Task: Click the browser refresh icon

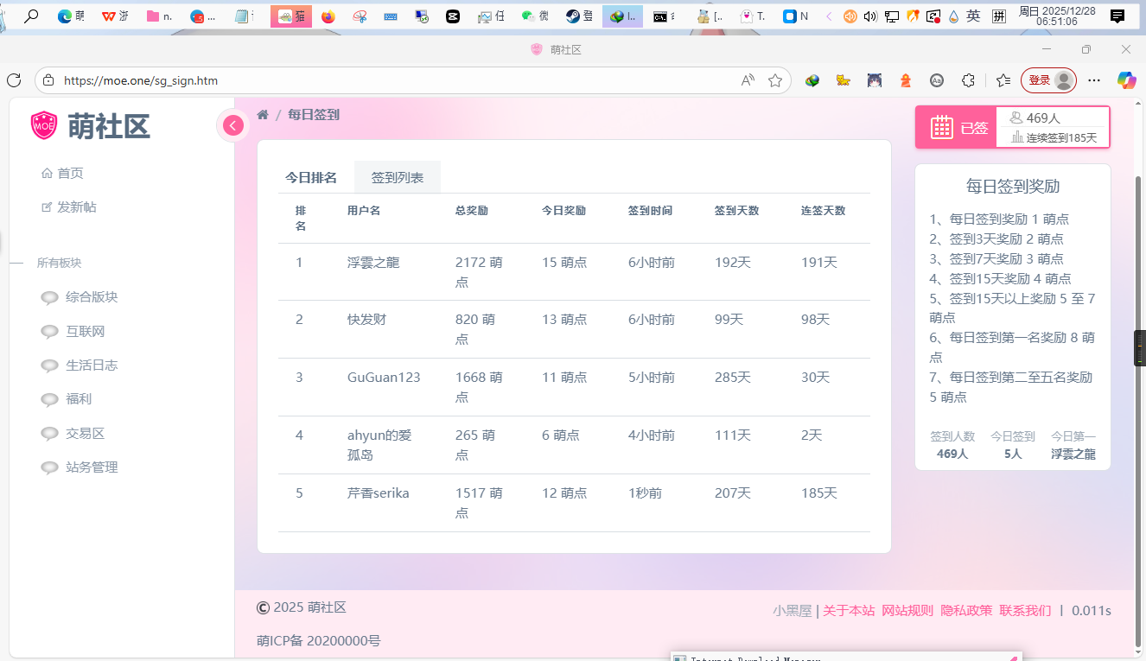Action: click(x=14, y=80)
